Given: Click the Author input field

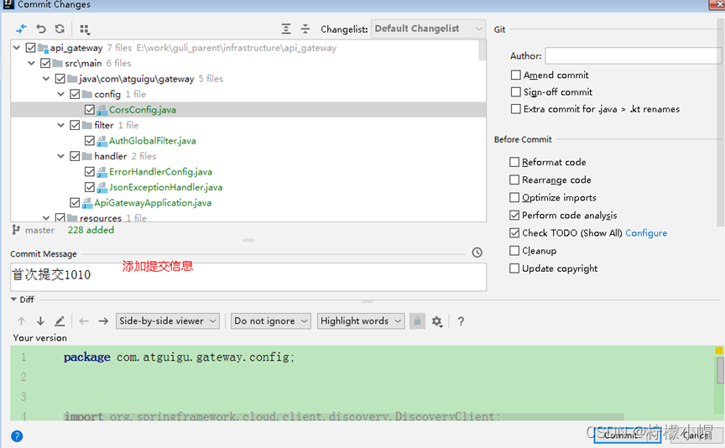Looking at the screenshot, I should [x=633, y=56].
